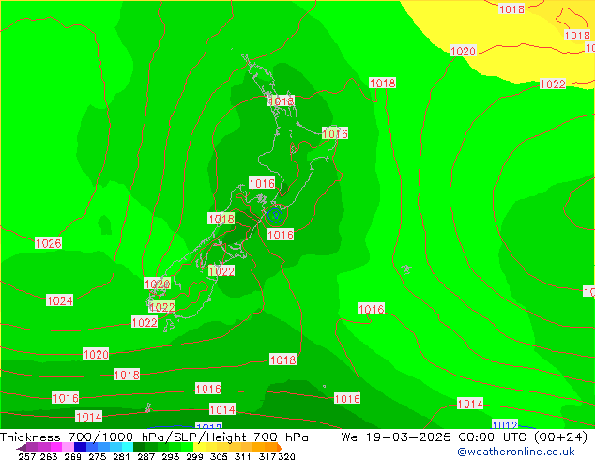Click the "1020" label over Fiordland coast
The width and height of the screenshot is (595, 460).
click(x=157, y=284)
